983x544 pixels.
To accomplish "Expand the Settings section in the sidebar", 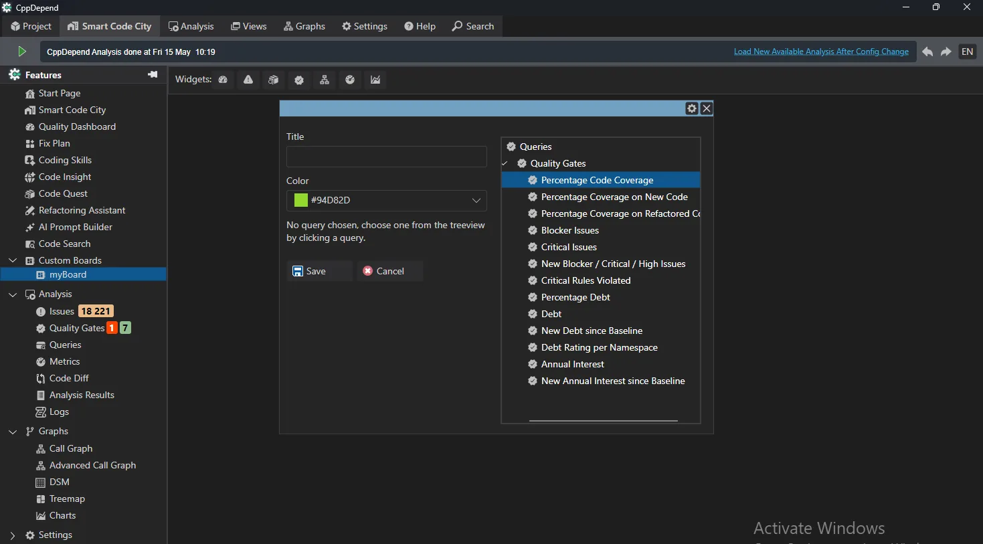I will (13, 535).
